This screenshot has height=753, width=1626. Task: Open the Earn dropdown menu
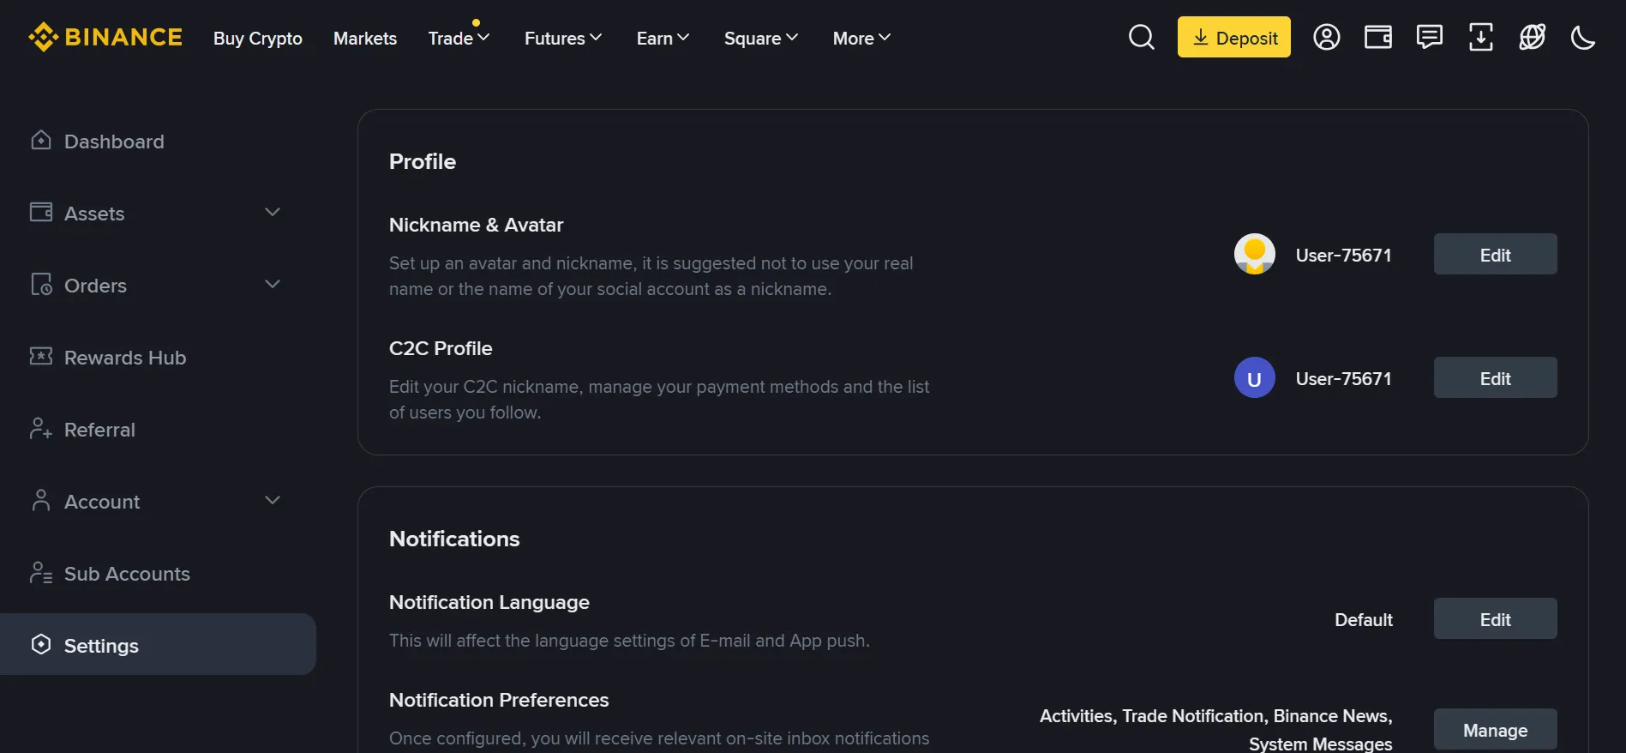[661, 38]
